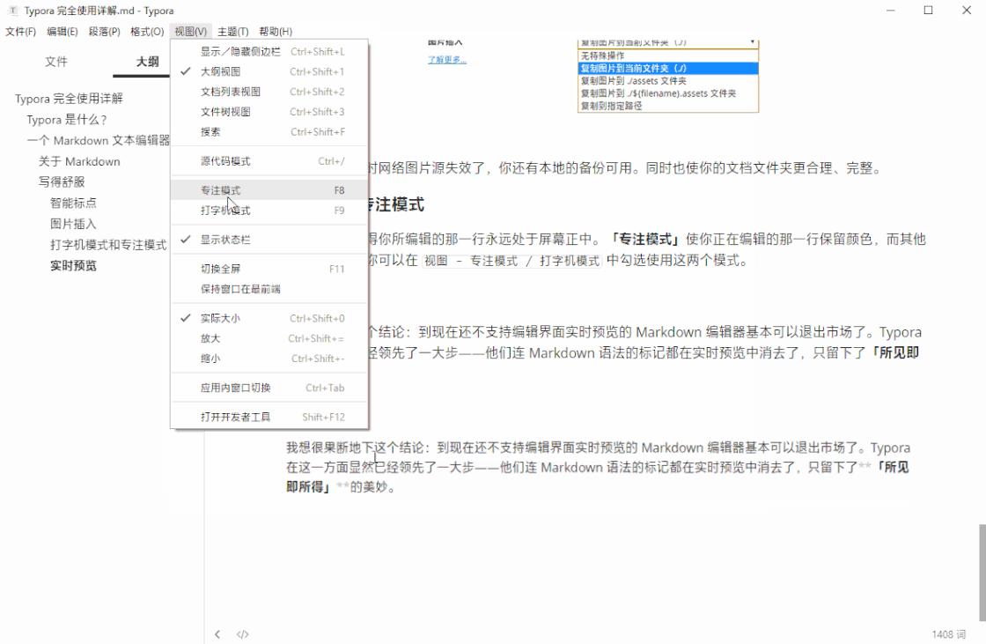Image resolution: width=986 pixels, height=644 pixels.
Task: Enable 专注模式 in the view menu
Action: (x=269, y=190)
